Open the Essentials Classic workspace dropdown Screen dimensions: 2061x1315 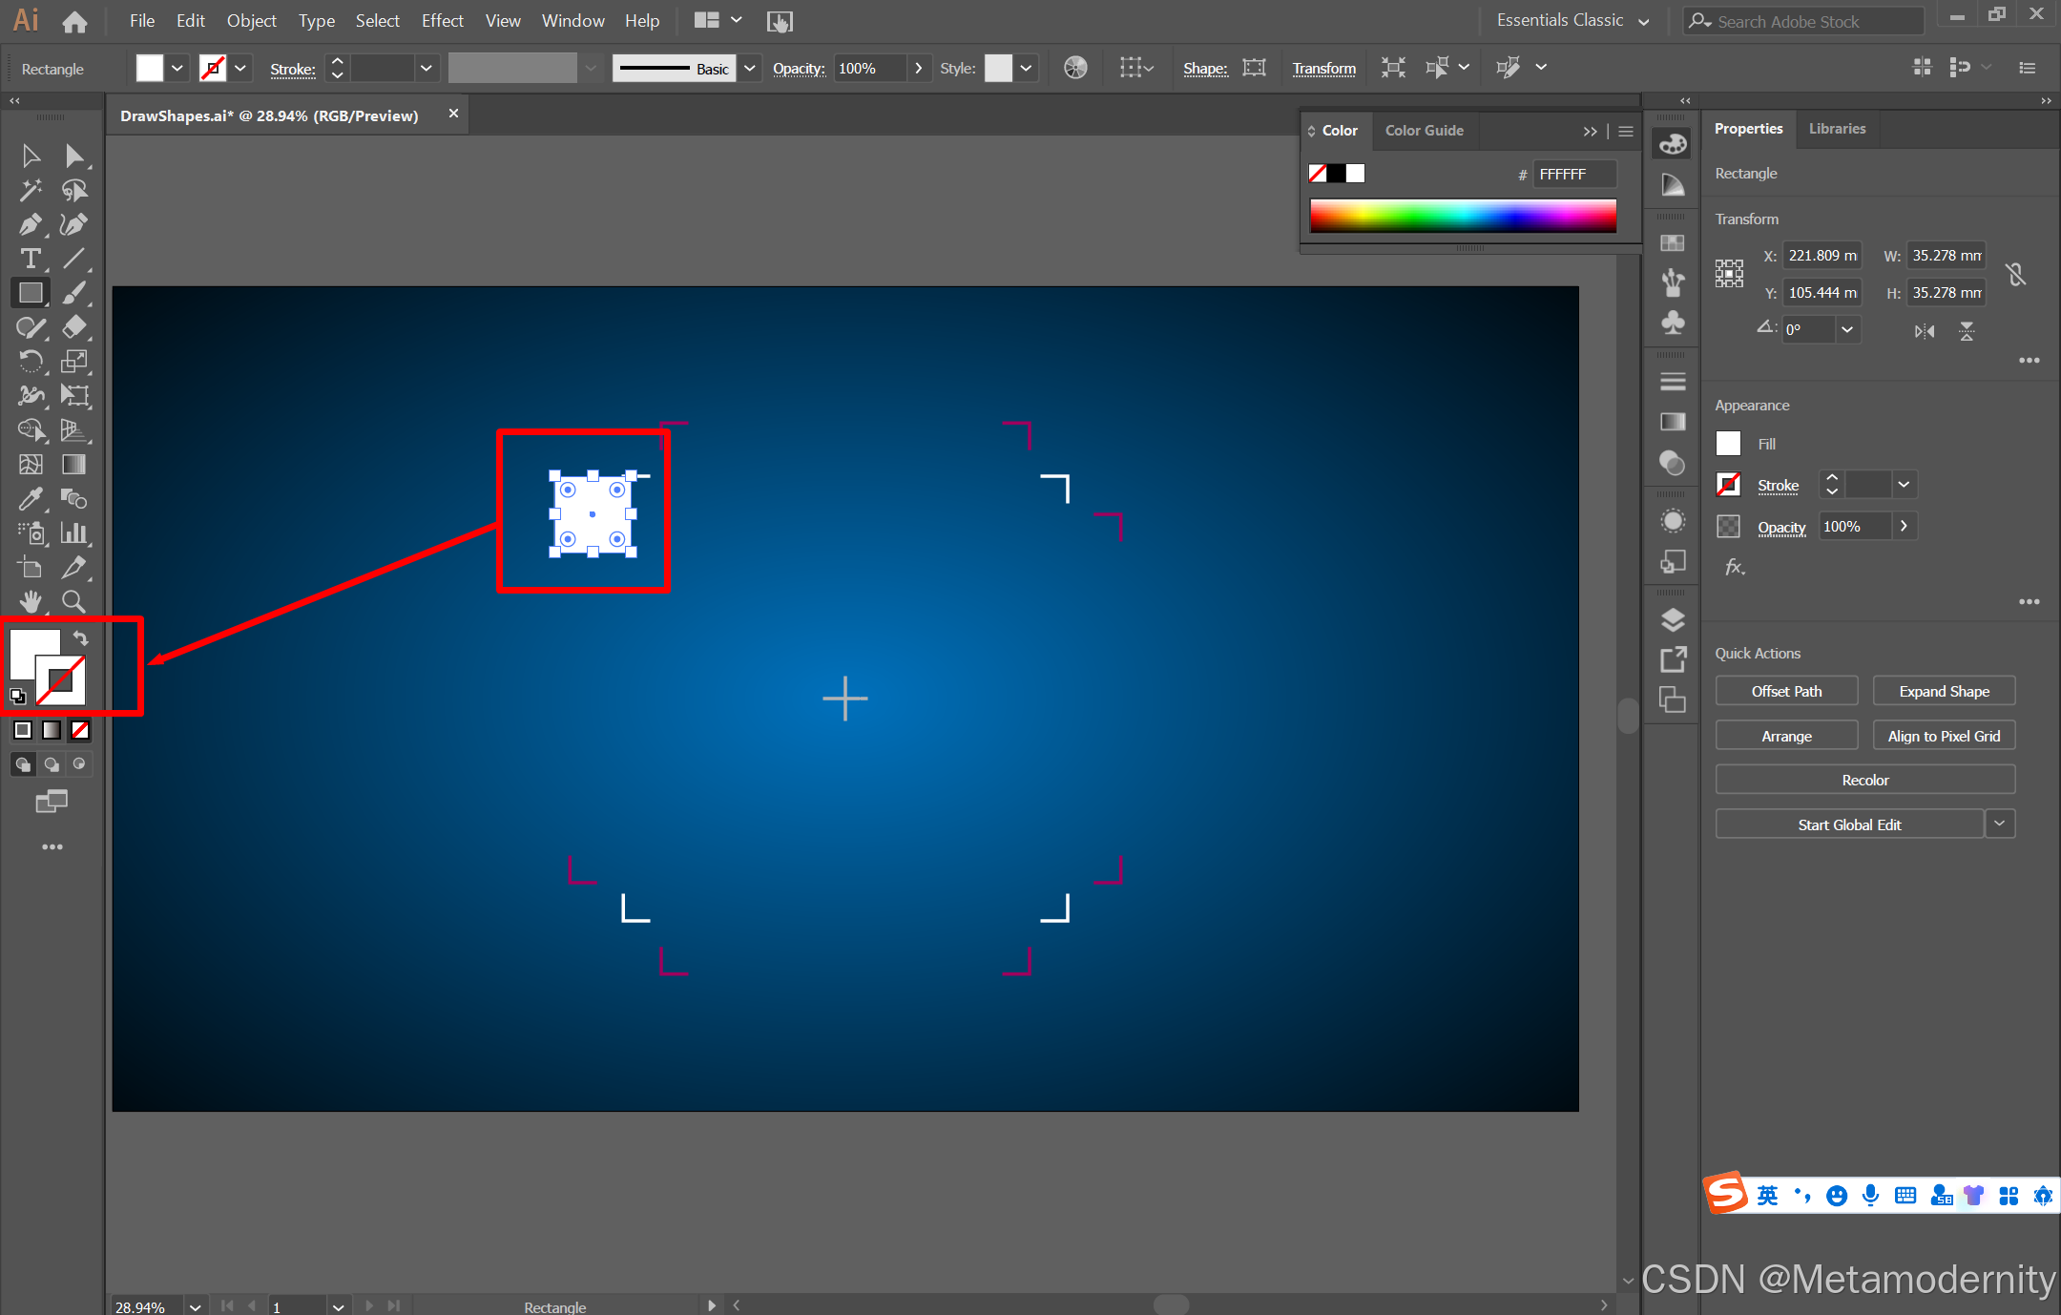click(x=1643, y=21)
